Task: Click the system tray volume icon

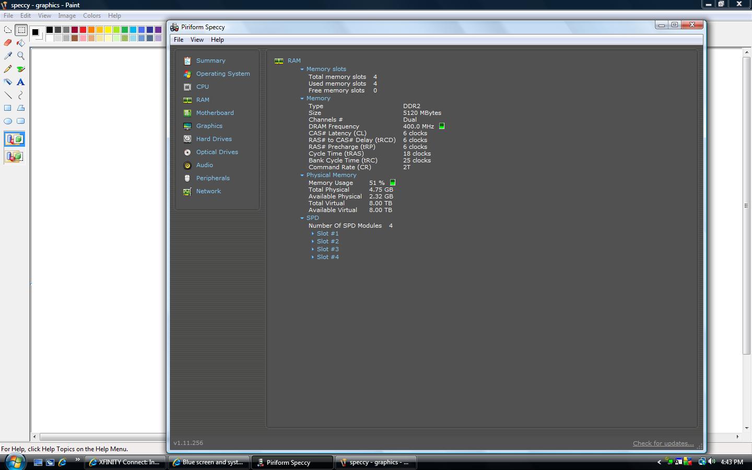Action: [x=712, y=462]
